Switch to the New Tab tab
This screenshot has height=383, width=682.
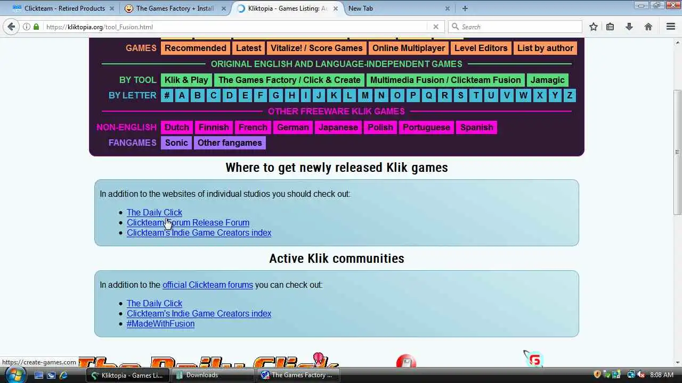click(399, 9)
